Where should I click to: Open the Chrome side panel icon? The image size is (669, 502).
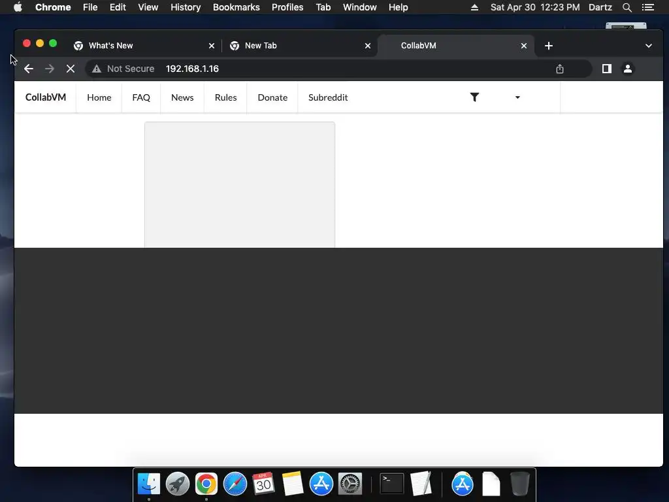(606, 69)
